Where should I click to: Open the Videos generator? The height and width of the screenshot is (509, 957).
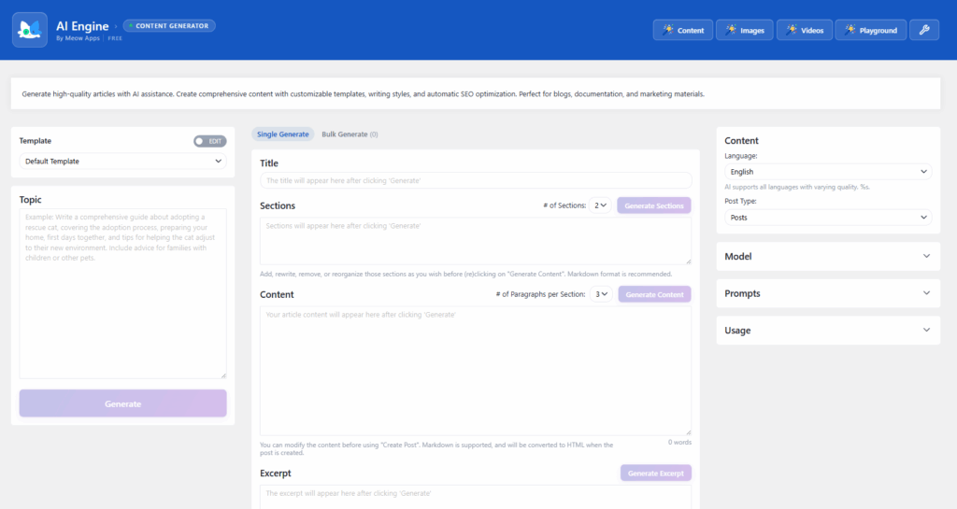click(805, 30)
